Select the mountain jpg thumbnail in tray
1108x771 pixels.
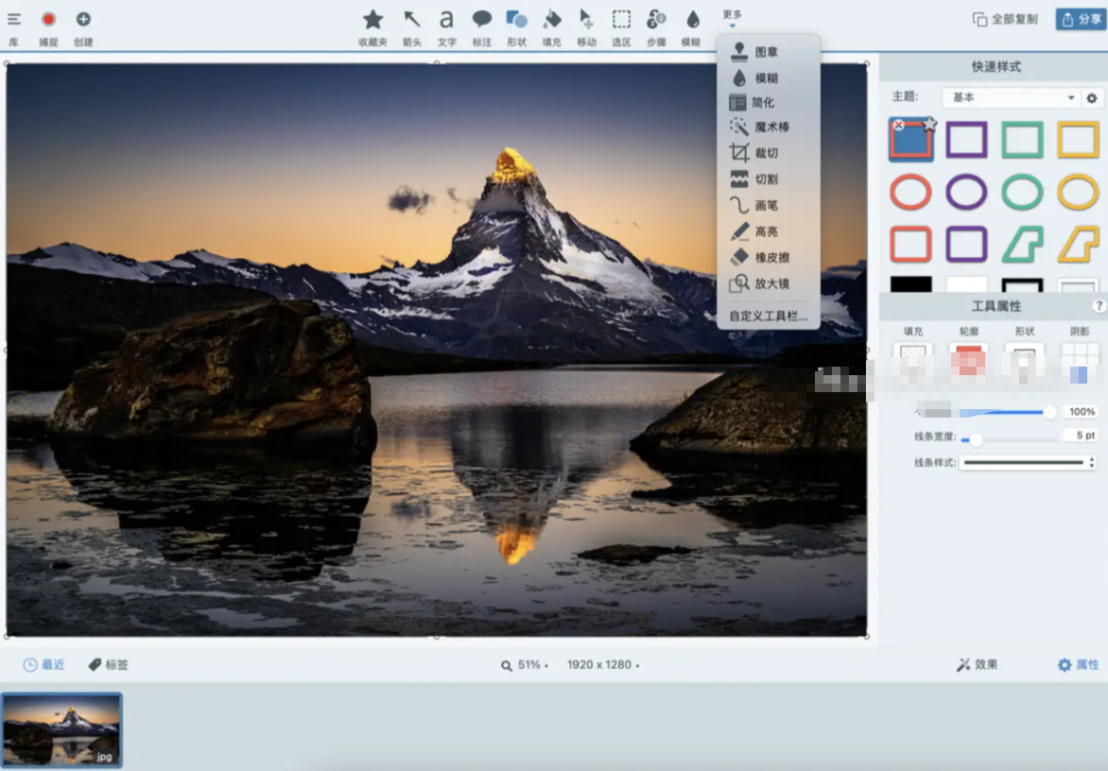point(61,729)
